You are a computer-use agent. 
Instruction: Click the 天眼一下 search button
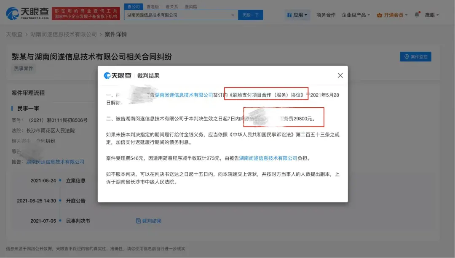click(251, 15)
